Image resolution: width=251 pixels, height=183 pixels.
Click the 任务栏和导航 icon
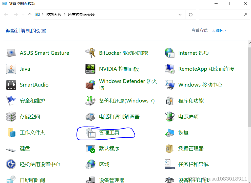pyautogui.click(x=169, y=164)
